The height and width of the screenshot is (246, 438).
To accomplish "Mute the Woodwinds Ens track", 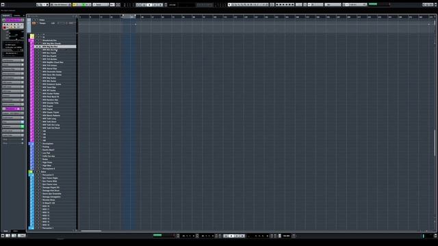I will [x=36, y=40].
